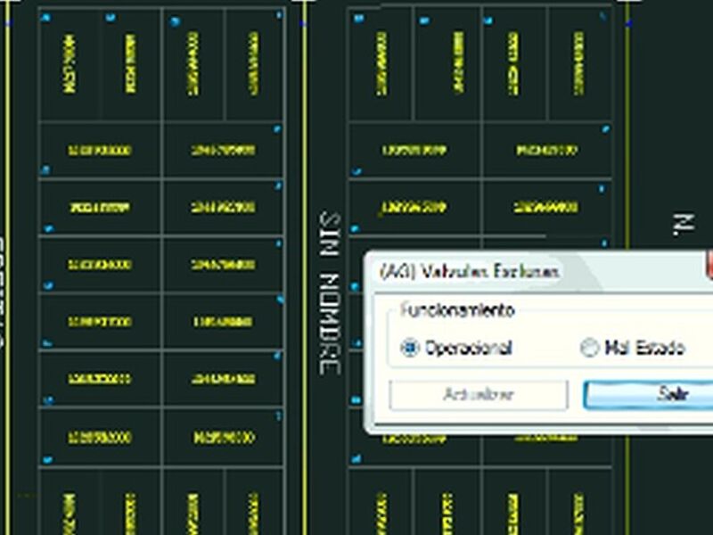Click blue marker on left edge of left block's first horizontal row
713x535 pixels.
click(x=44, y=169)
